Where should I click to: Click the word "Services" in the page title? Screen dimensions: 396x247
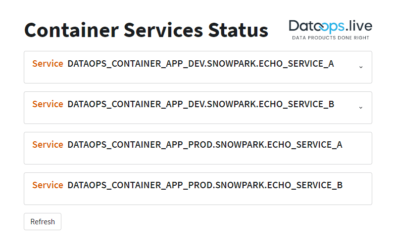click(x=163, y=30)
